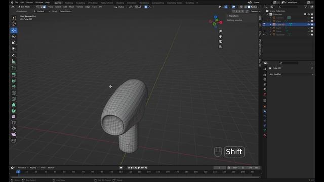Enable face select mode
This screenshot has height=182, width=324.
point(45,7)
